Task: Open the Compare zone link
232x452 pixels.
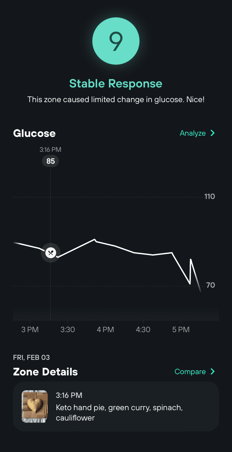Action: tap(190, 372)
